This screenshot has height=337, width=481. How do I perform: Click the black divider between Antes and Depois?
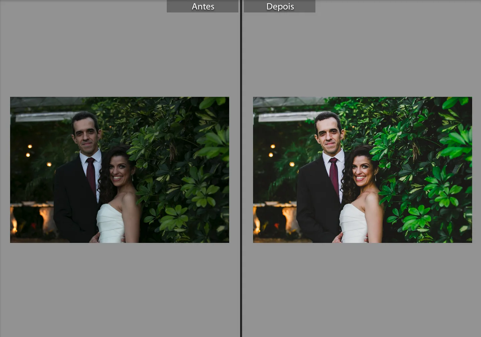coord(241,168)
